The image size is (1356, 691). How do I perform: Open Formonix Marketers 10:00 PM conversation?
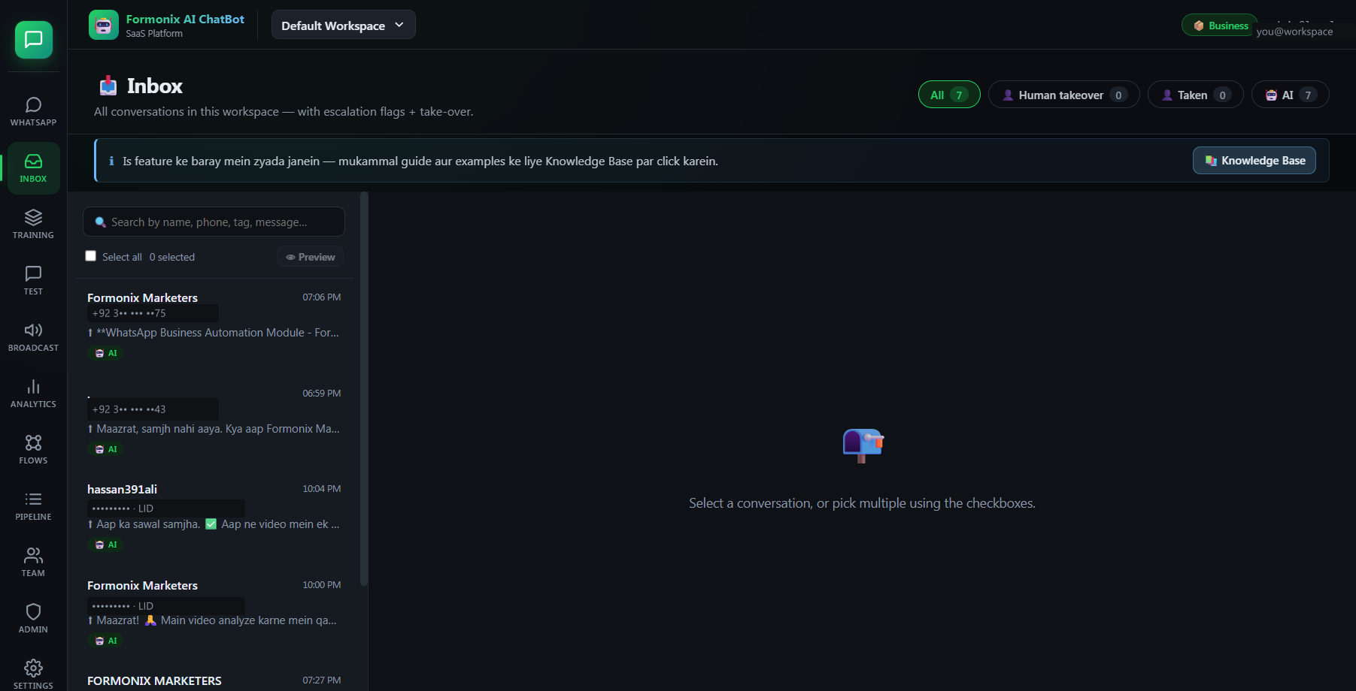tap(214, 614)
